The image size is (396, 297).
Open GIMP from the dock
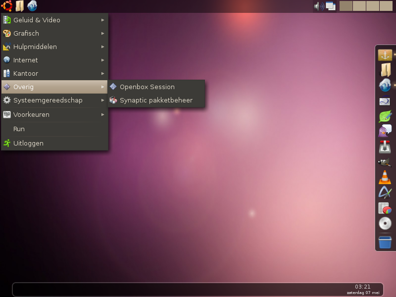[385, 162]
